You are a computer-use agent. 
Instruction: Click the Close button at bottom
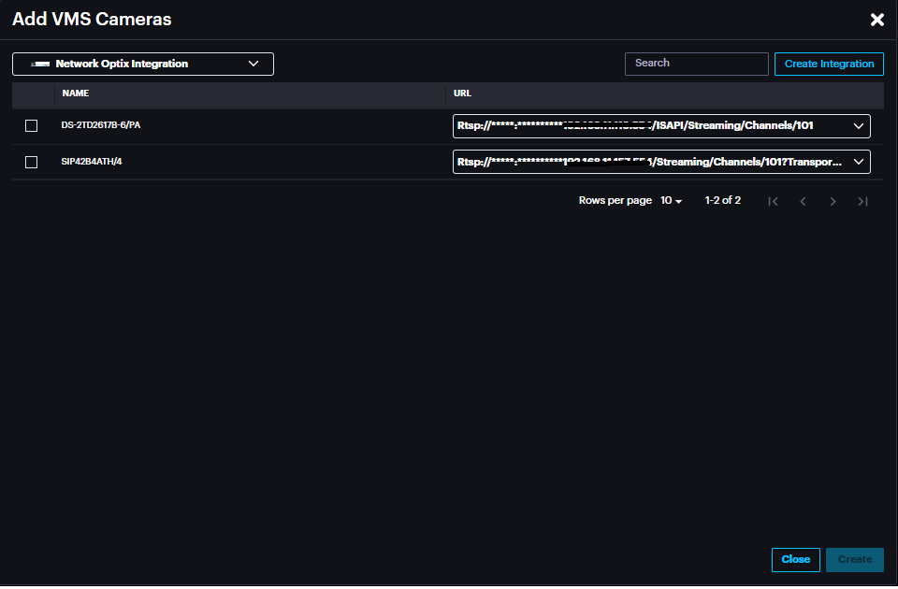(795, 559)
